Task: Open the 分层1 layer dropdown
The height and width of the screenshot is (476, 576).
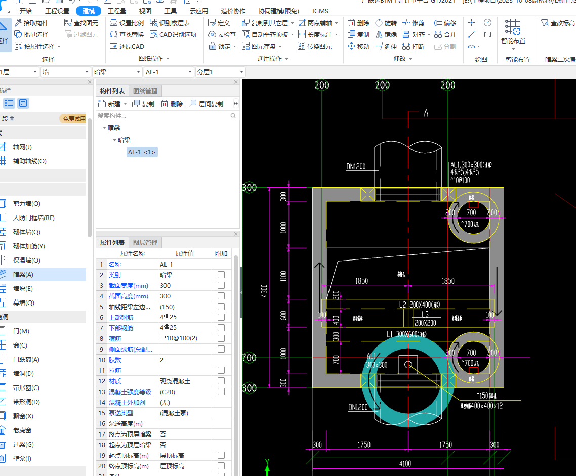Action: tap(220, 72)
